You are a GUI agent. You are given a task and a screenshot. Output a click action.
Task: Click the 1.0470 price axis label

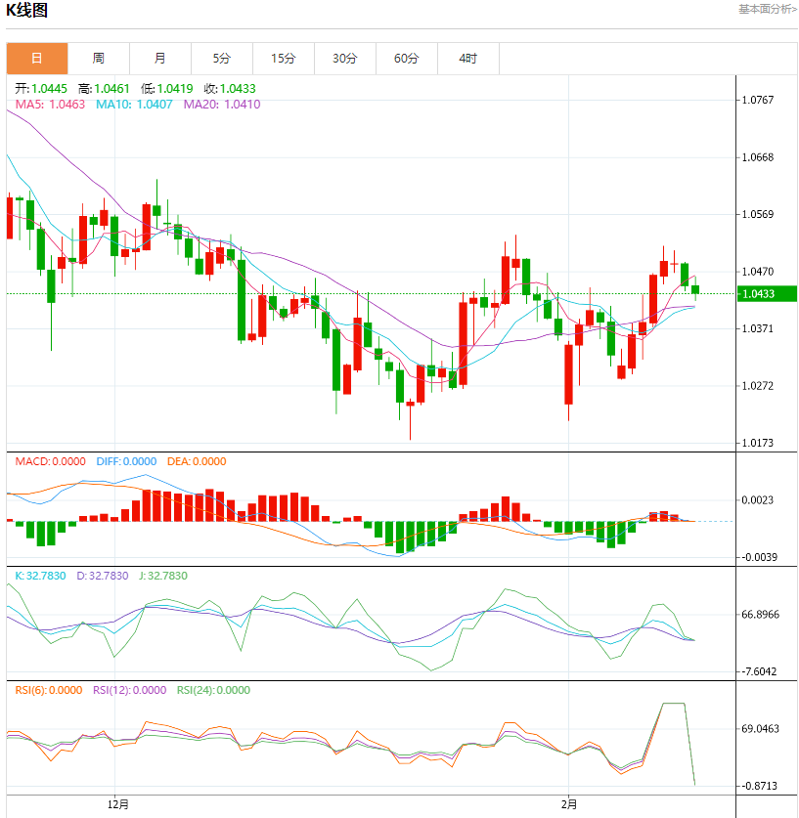[758, 272]
